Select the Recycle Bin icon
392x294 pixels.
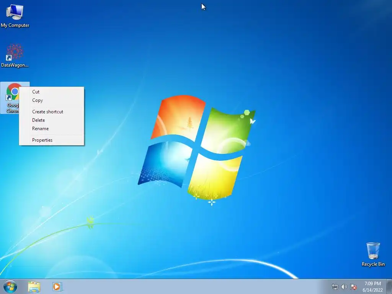pyautogui.click(x=373, y=254)
